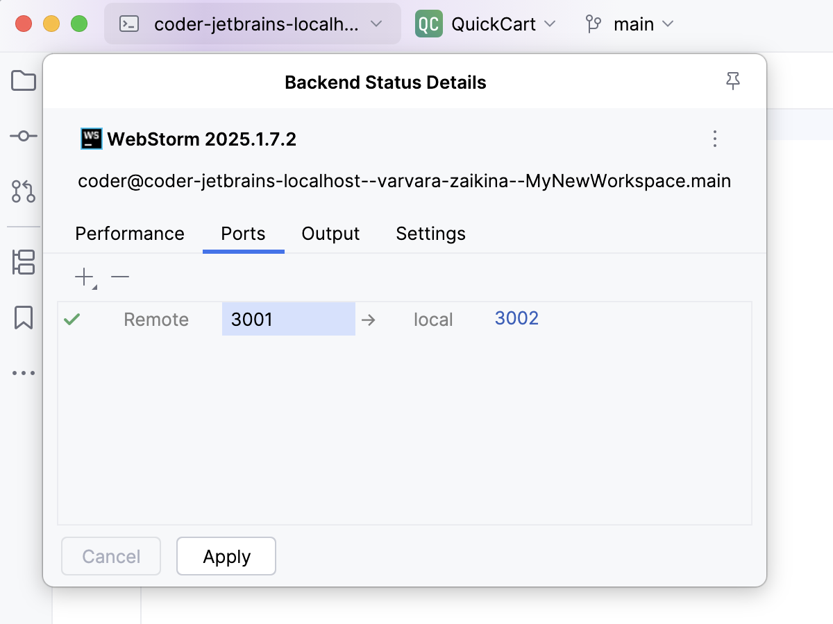Screen dimensions: 833x624
Task: Click the terminal icon in backend widget
Action: click(129, 24)
